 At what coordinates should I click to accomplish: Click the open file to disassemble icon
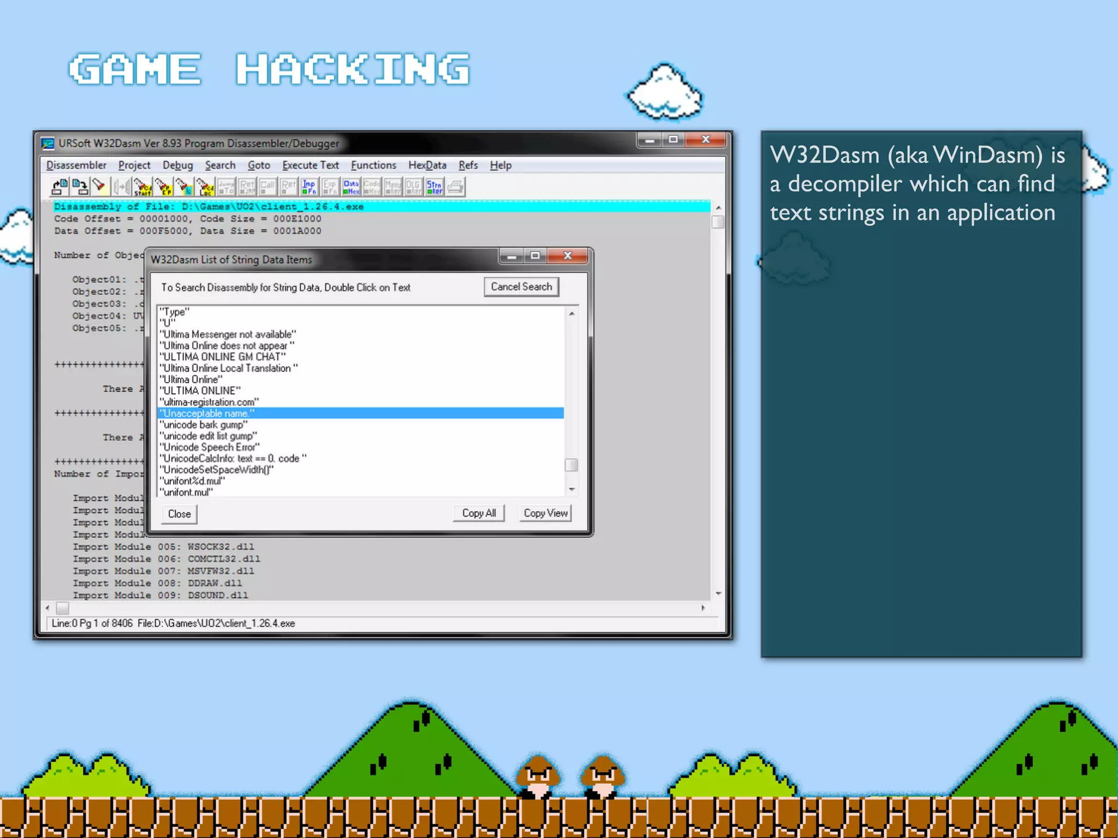coord(60,187)
